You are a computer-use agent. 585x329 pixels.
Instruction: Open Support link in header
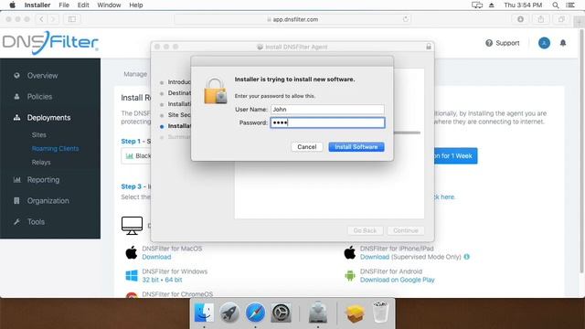click(502, 43)
